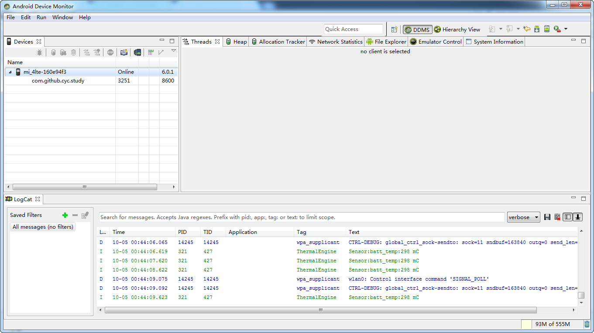
Task: Switch to the Threads tab
Action: [x=201, y=42]
